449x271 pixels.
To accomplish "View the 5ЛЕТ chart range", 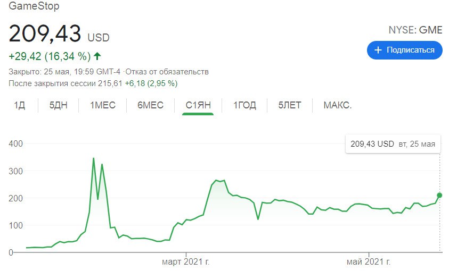I will (290, 105).
